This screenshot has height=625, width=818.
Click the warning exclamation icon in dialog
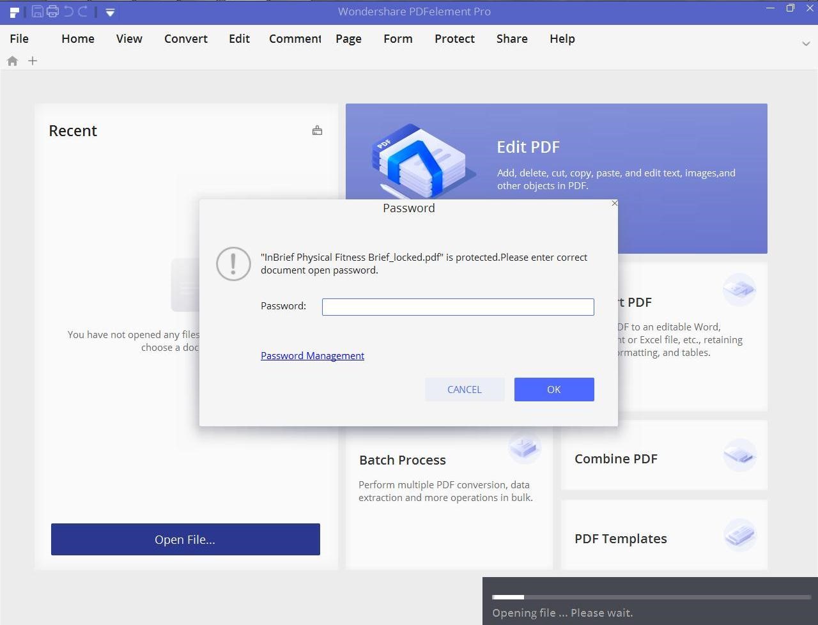[x=233, y=264]
